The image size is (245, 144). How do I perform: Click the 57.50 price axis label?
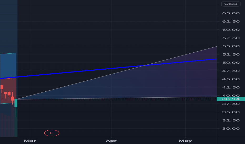pos(231,38)
